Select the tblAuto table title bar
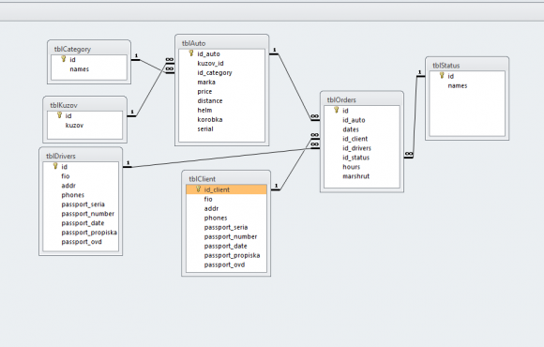The width and height of the screenshot is (544, 347). pos(221,43)
